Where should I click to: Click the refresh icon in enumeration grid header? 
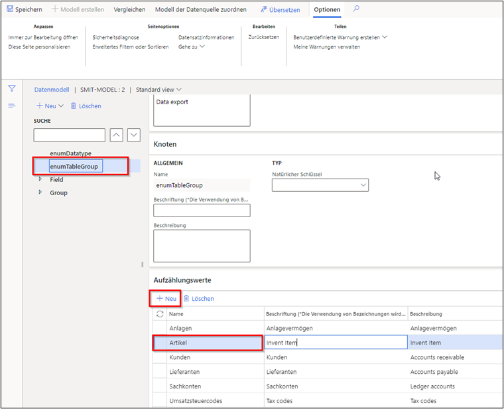coord(159,314)
